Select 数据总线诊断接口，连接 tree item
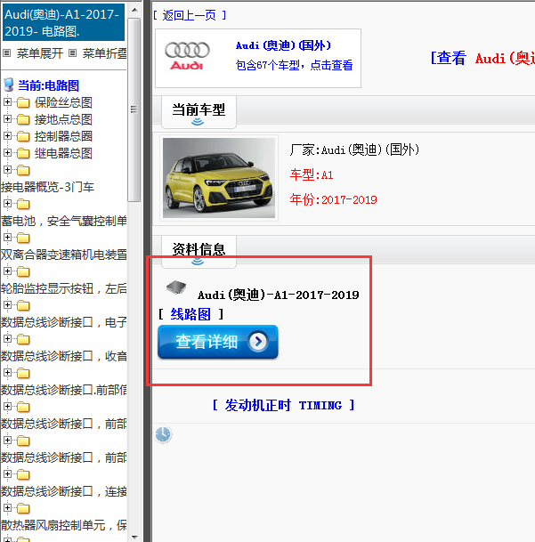 coord(63,491)
